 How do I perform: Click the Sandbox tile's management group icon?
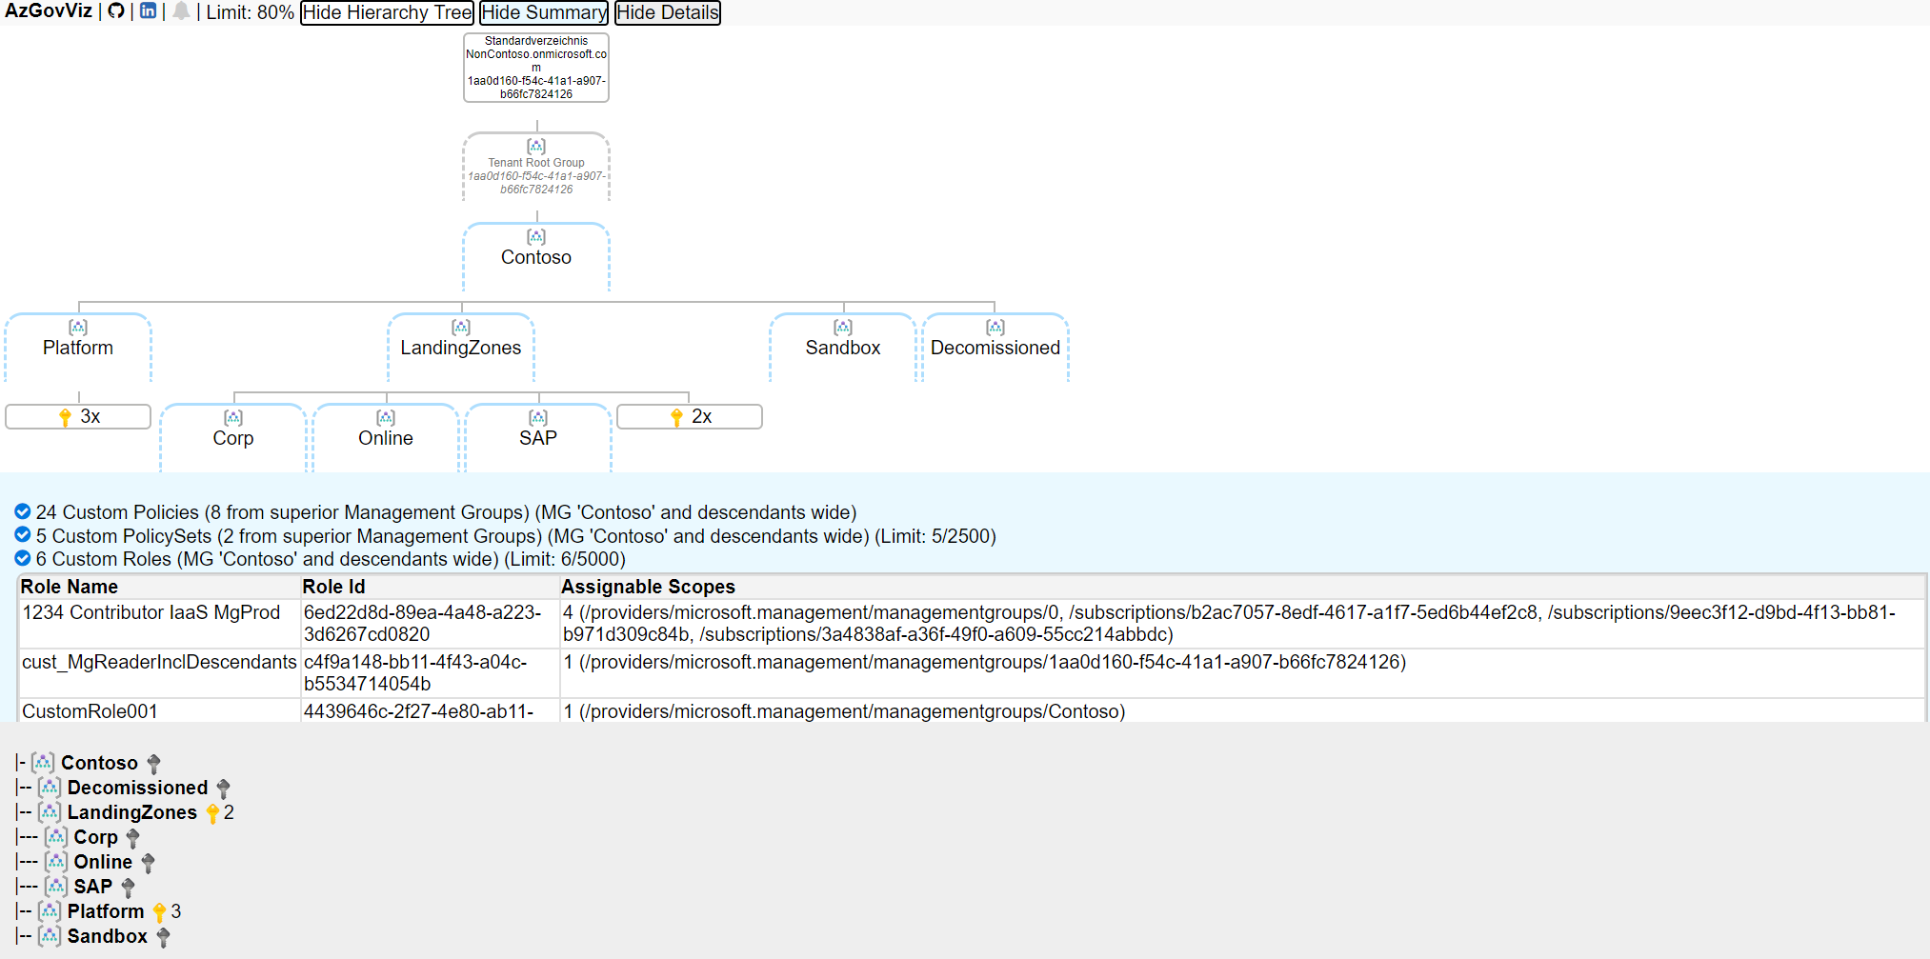(x=843, y=328)
